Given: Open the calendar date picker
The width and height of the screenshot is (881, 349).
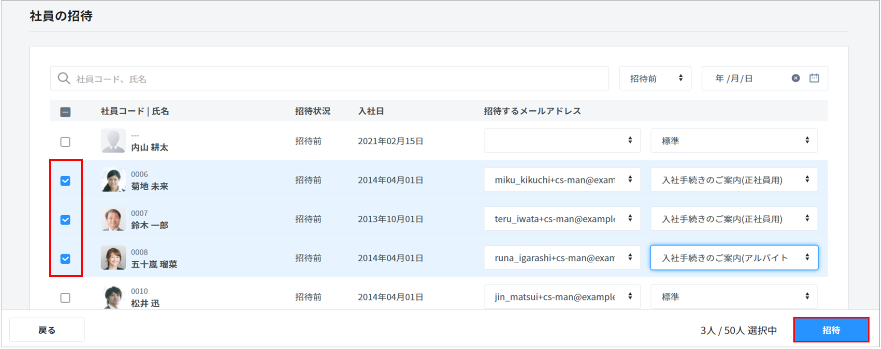Looking at the screenshot, I should 814,78.
